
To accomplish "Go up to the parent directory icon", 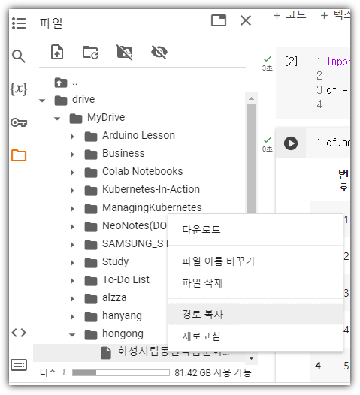I will click(61, 83).
